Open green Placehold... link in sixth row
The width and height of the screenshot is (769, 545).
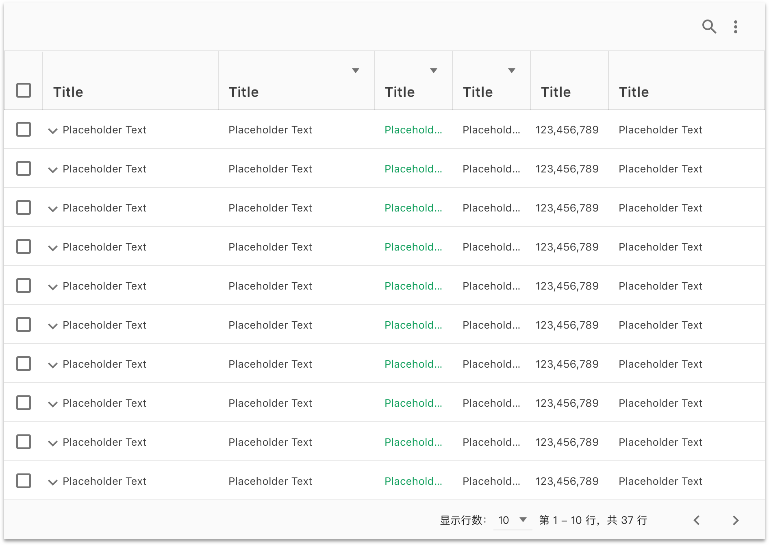point(413,325)
